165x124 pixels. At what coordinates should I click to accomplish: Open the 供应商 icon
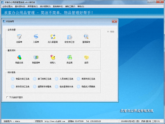pyautogui.click(x=70, y=57)
